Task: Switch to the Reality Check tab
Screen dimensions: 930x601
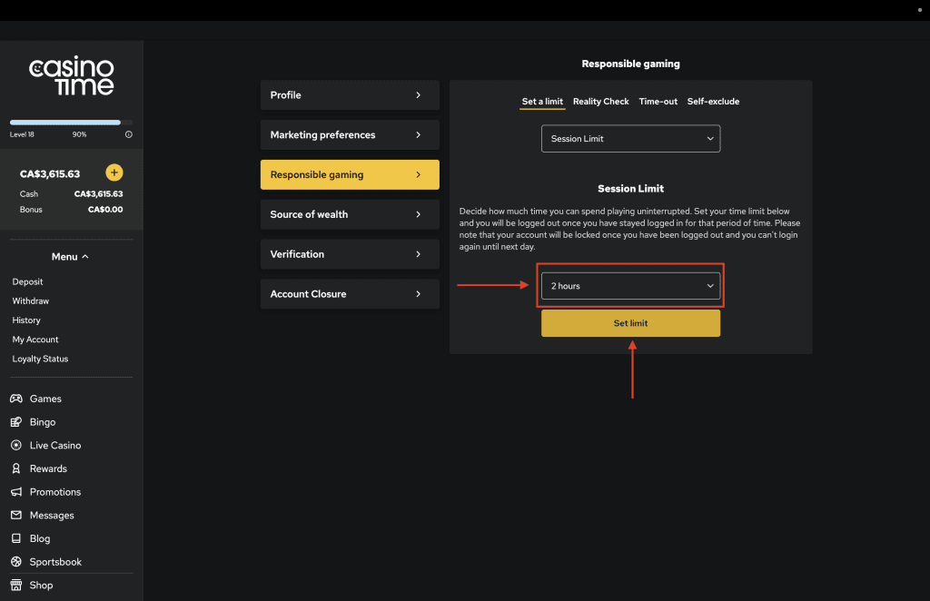Action: 600,102
